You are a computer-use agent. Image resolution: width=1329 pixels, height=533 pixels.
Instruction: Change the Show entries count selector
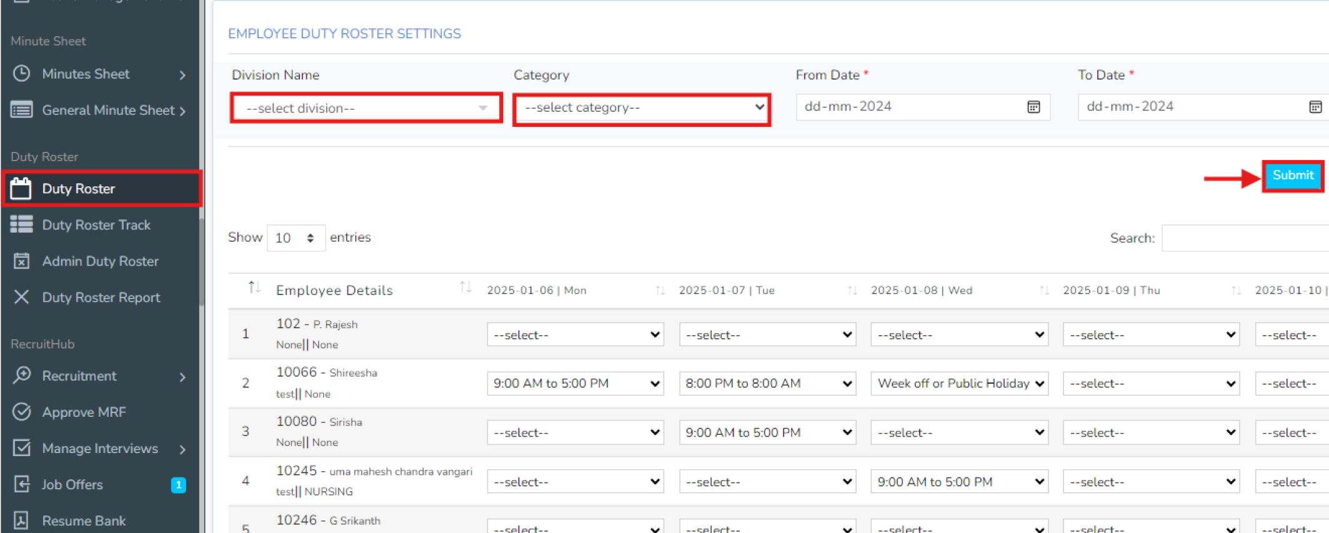click(296, 237)
